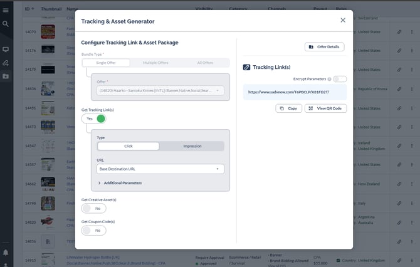Close the Tracking & Asset Generator dialog

[343, 20]
